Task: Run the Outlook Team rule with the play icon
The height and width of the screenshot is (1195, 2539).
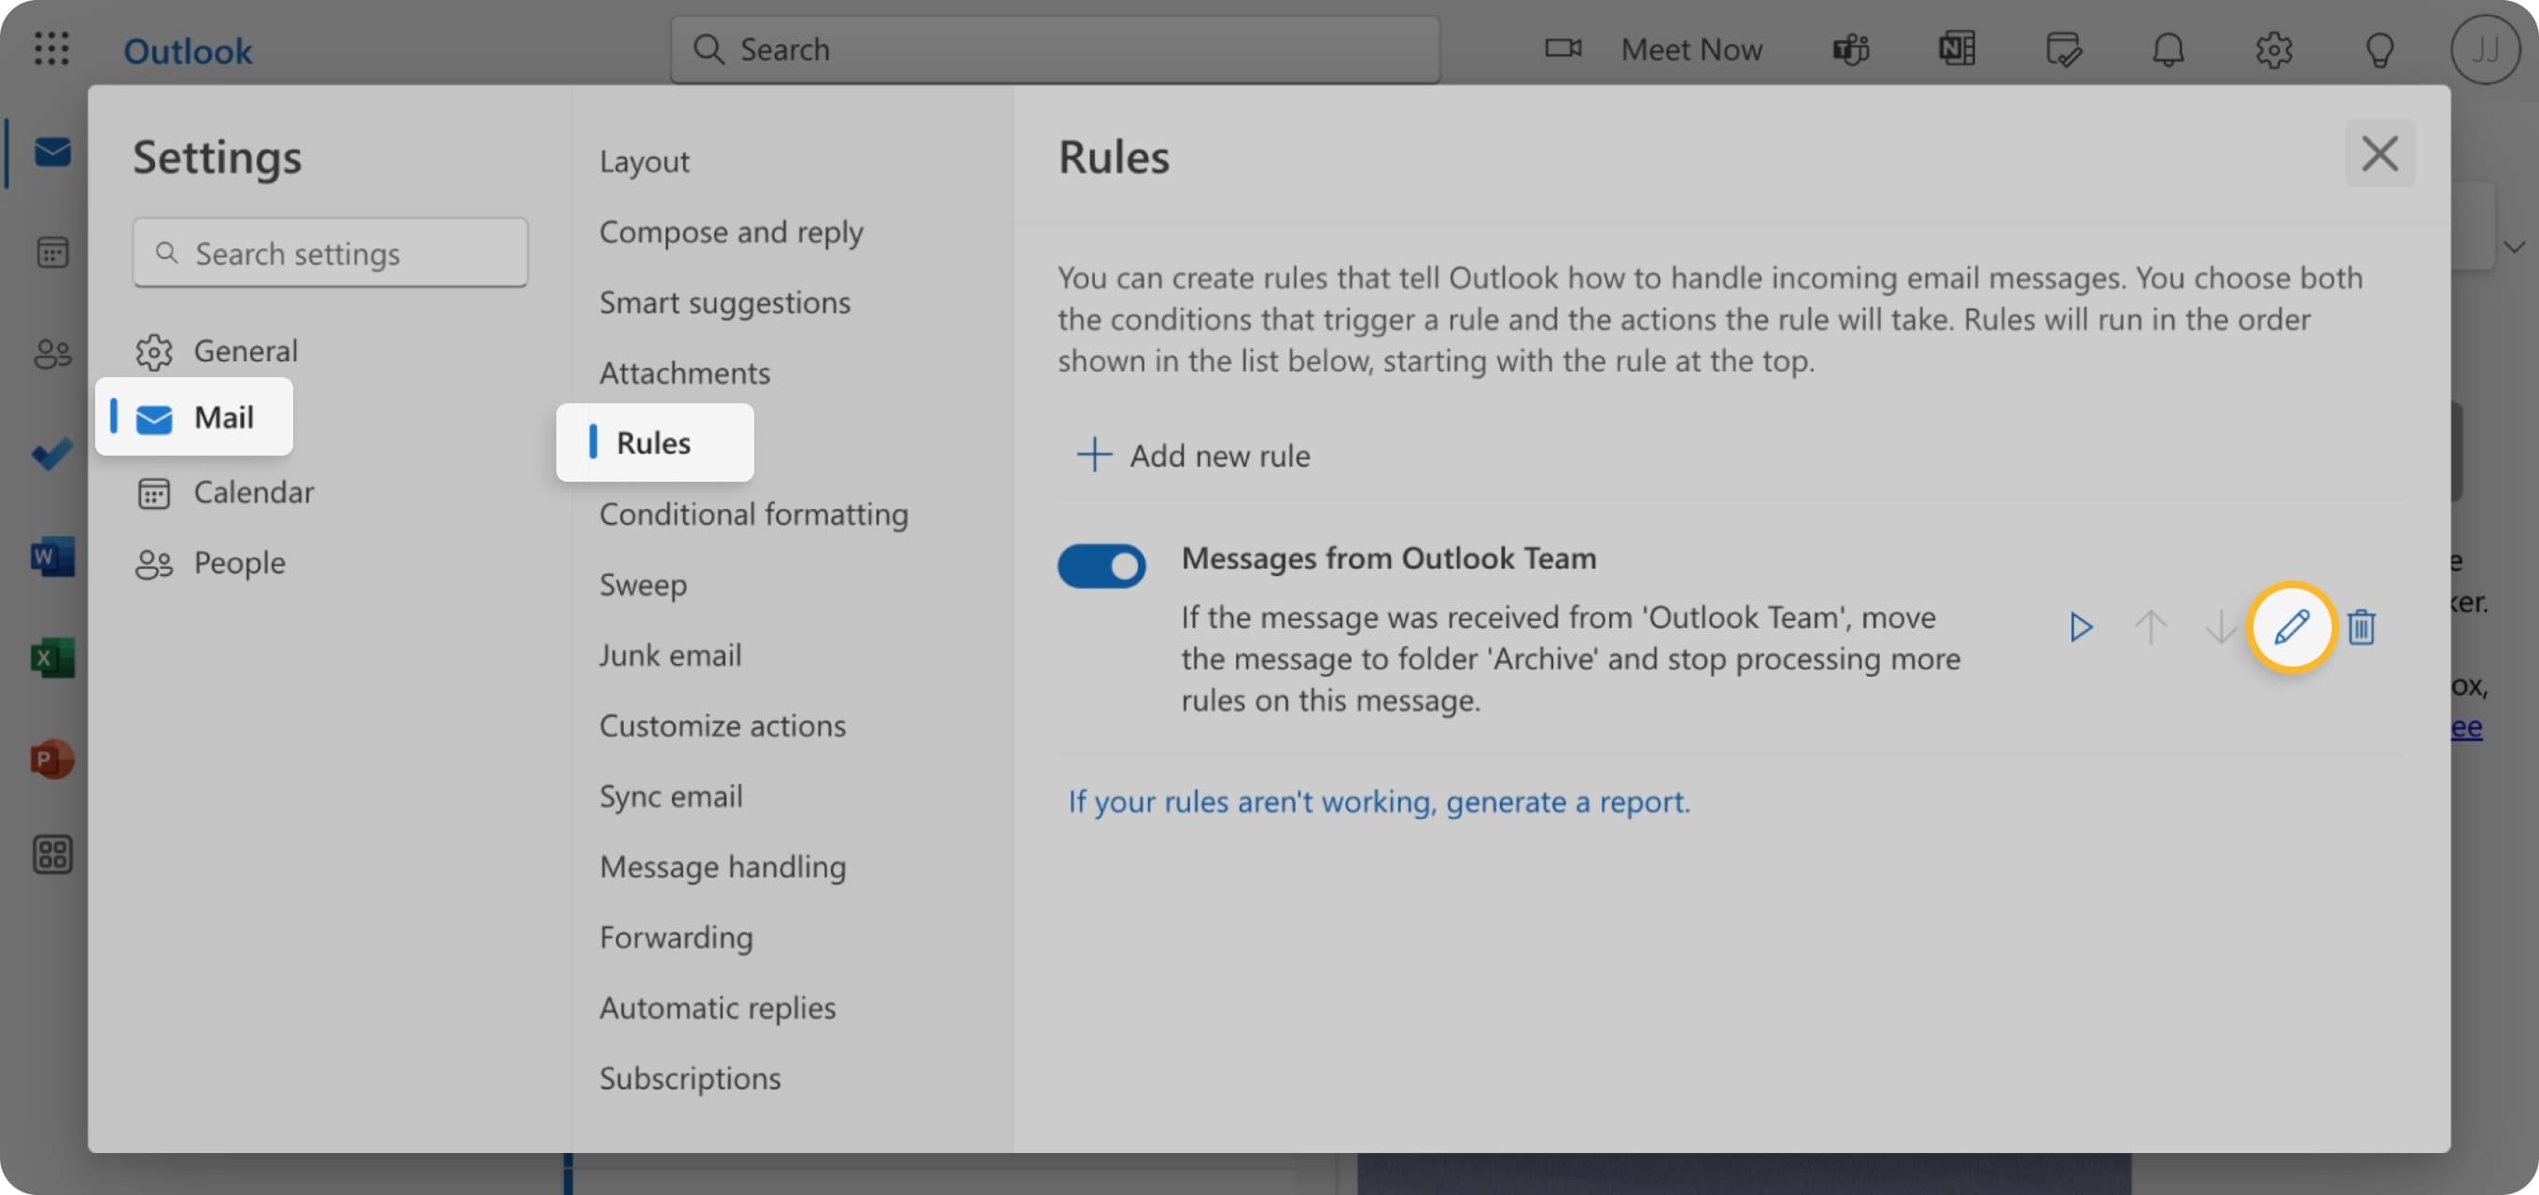Action: click(x=2081, y=626)
